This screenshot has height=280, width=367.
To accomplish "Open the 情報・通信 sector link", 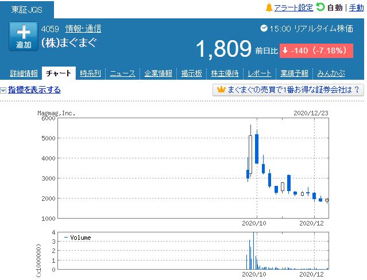I will click(x=83, y=29).
